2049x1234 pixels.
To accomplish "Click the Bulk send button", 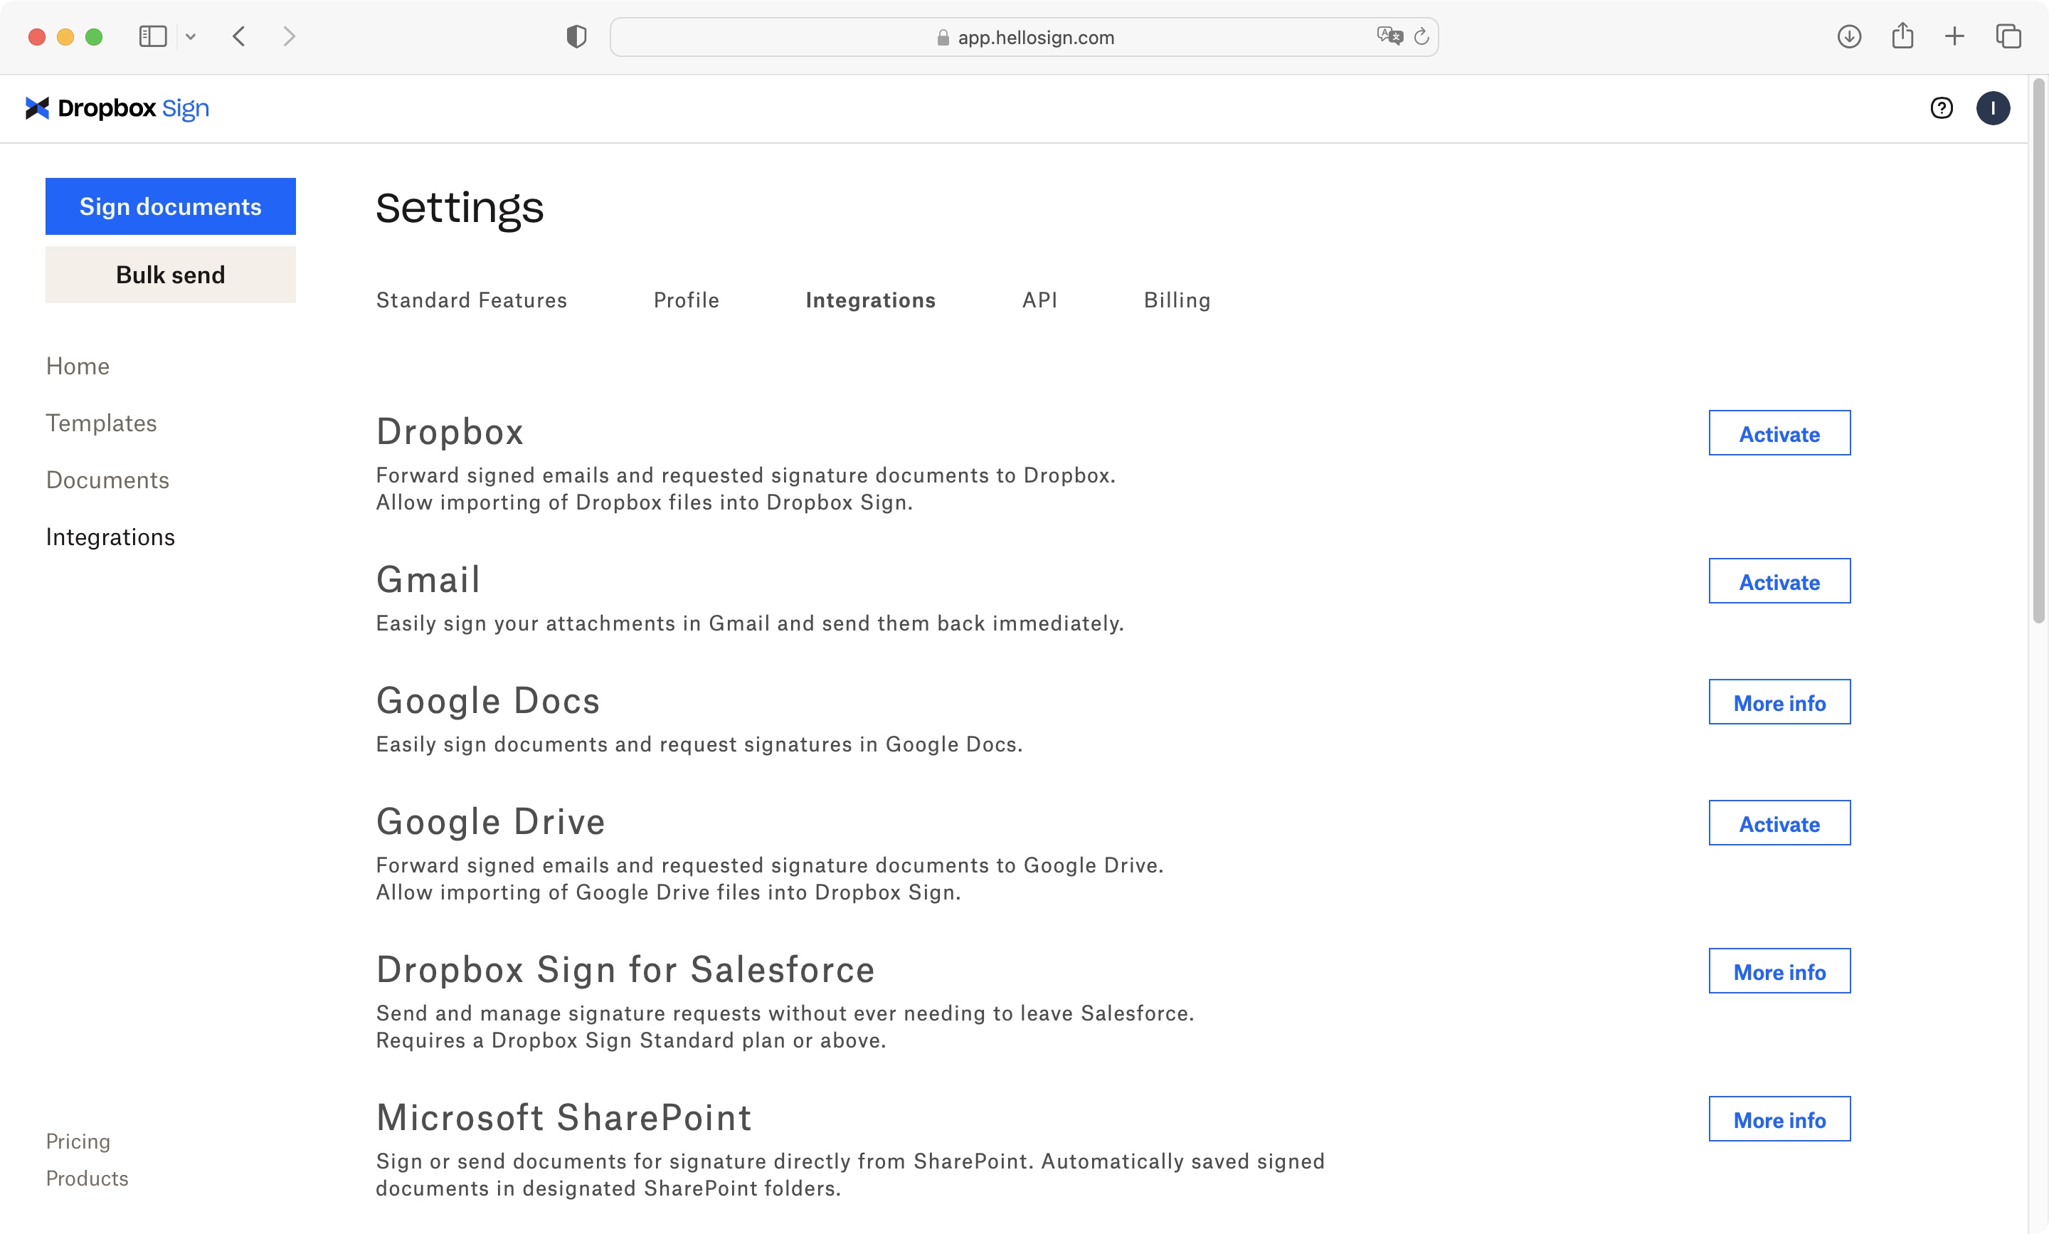I will click(171, 275).
